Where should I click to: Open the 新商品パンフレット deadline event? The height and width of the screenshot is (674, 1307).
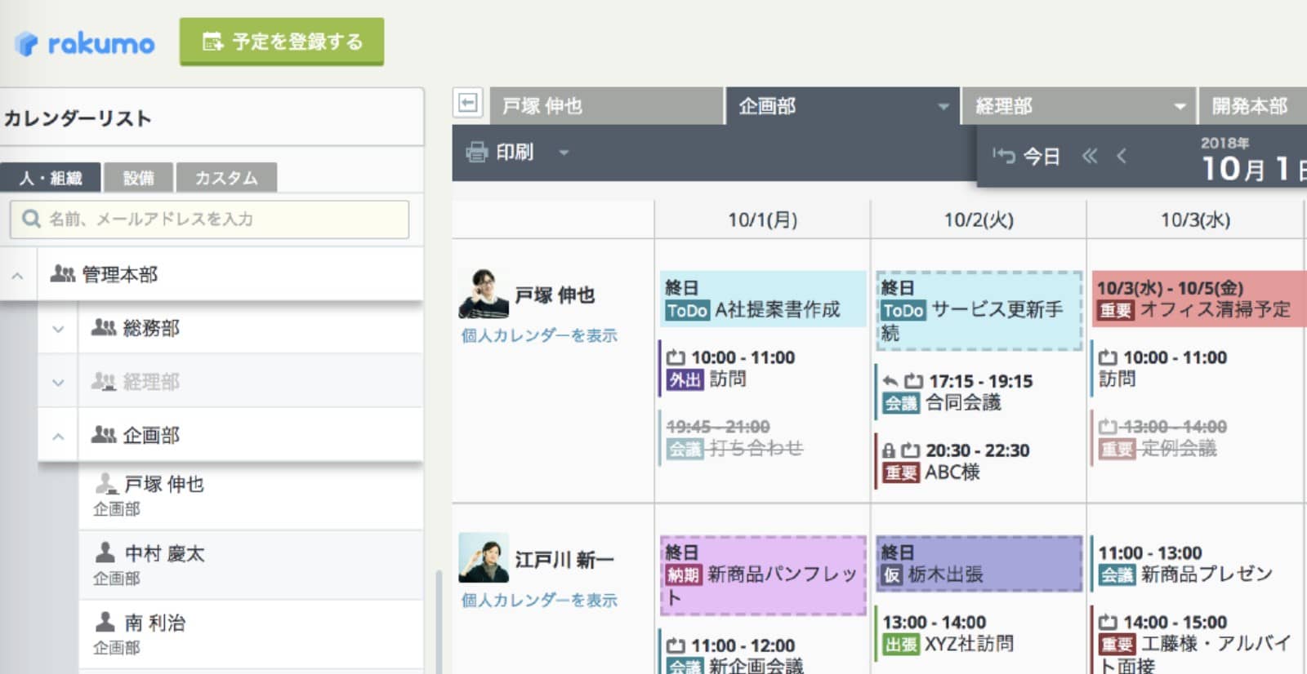tap(763, 575)
